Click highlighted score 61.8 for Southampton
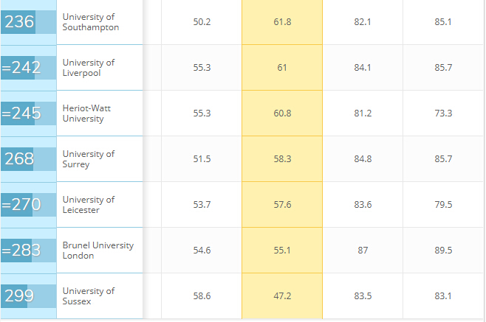This screenshot has height=322, width=486. [282, 22]
